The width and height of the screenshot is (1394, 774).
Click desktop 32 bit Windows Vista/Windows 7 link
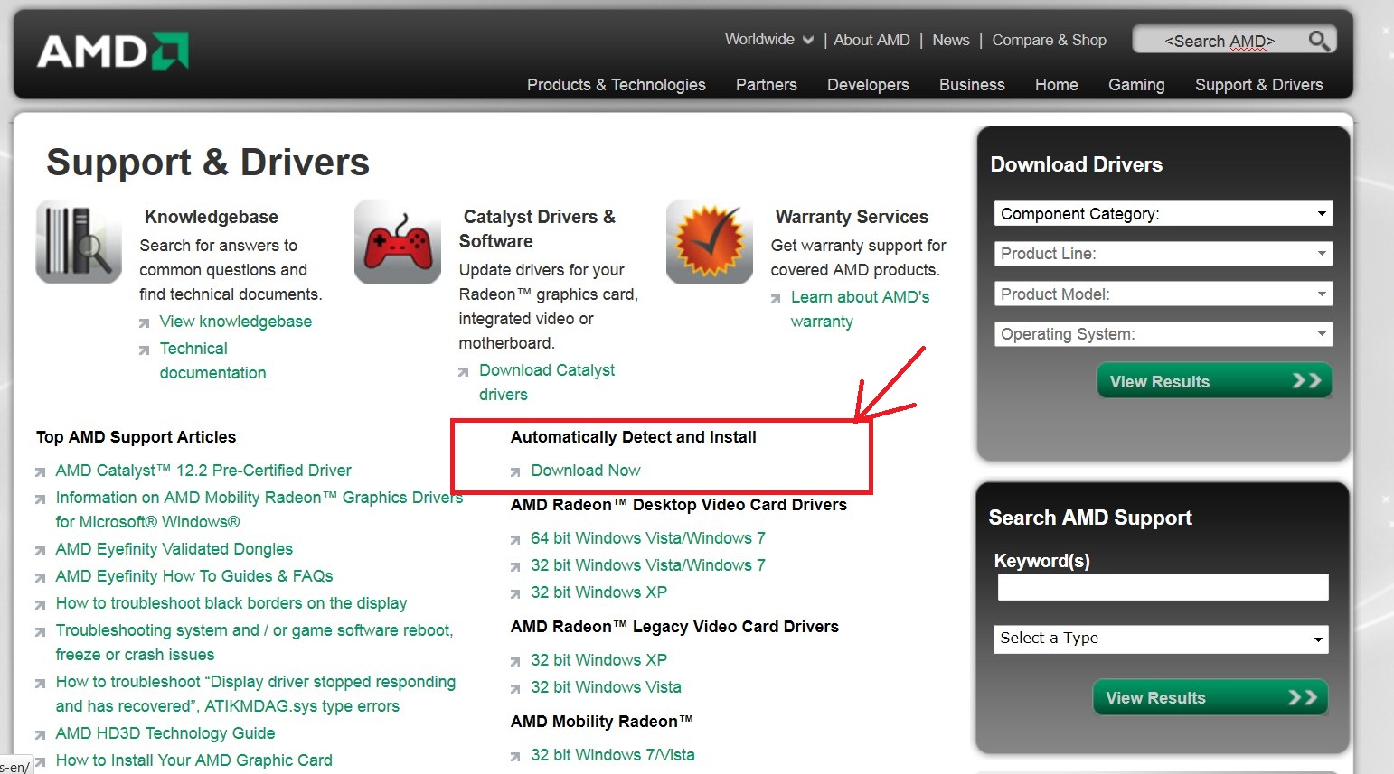[648, 565]
